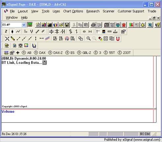Click the blue Volume study label
This screenshot has width=162, height=142.
pos(8,111)
